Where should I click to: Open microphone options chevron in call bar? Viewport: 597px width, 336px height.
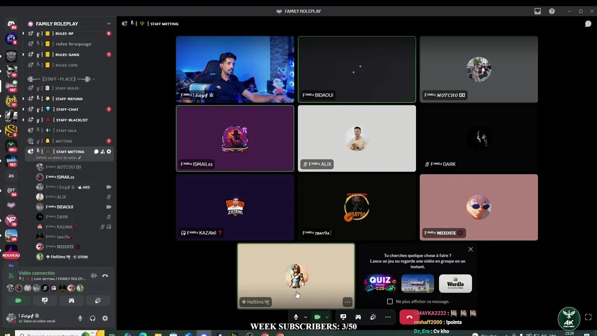(305, 317)
